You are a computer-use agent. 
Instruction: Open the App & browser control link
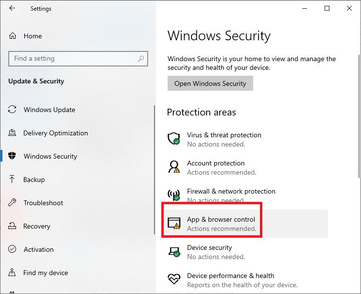221,219
